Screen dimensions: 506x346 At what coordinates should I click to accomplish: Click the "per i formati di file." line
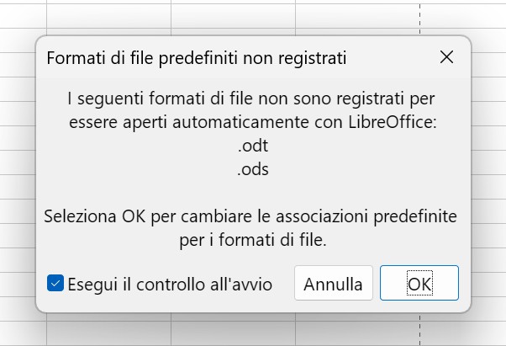[253, 241]
